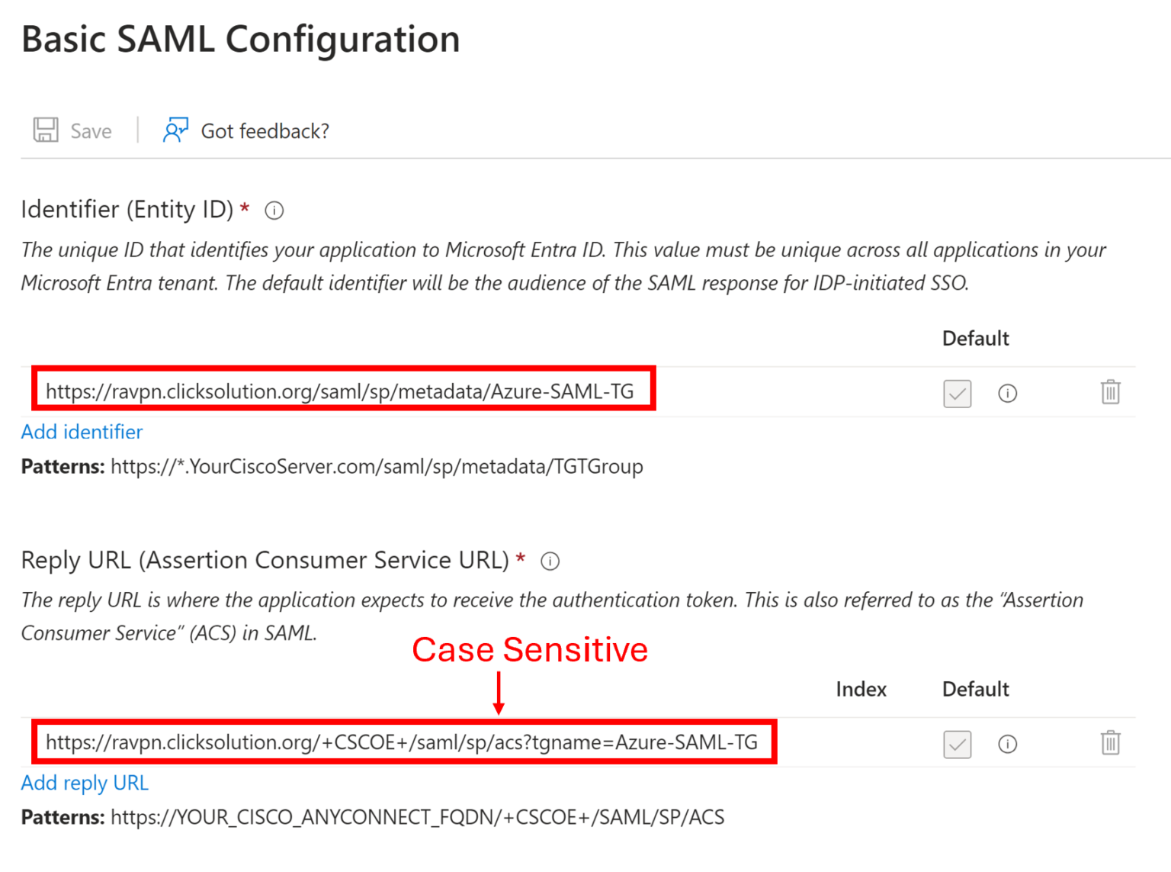The width and height of the screenshot is (1171, 872).
Task: Open info tooltip beside Reply URL heading
Action: pyautogui.click(x=550, y=561)
